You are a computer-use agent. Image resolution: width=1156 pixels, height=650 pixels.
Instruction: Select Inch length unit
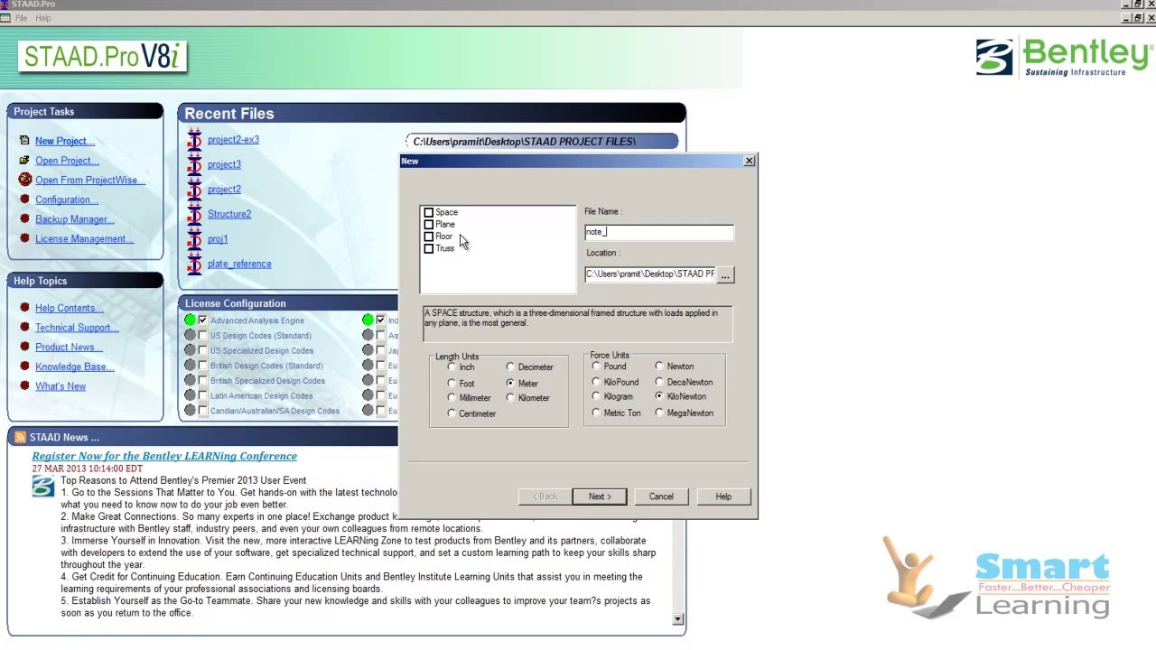452,367
